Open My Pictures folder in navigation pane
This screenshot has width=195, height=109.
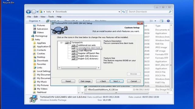click(43, 85)
